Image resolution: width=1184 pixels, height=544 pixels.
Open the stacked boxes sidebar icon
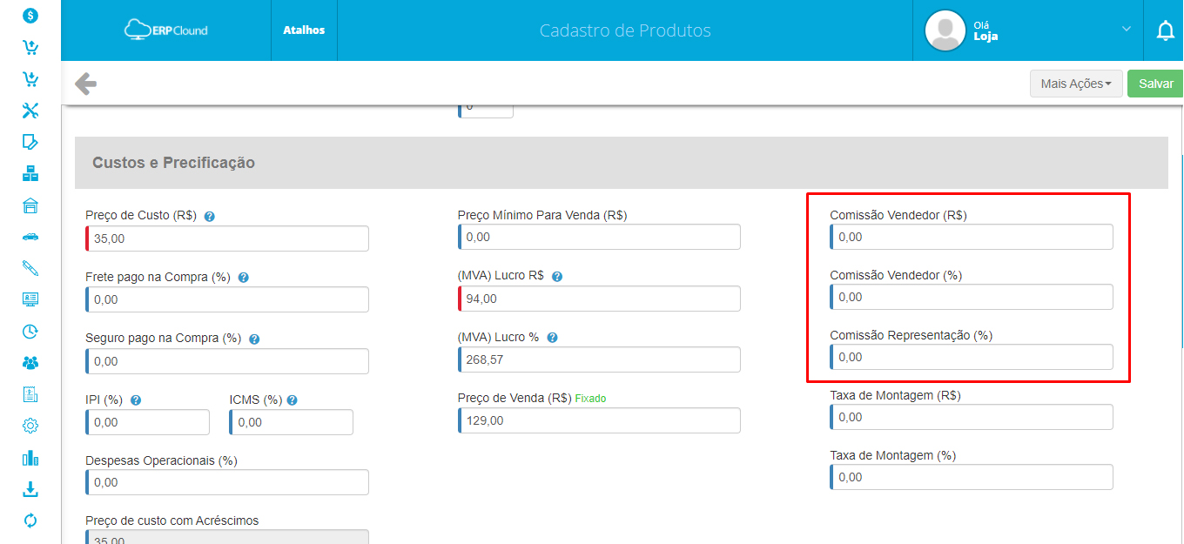coord(30,173)
